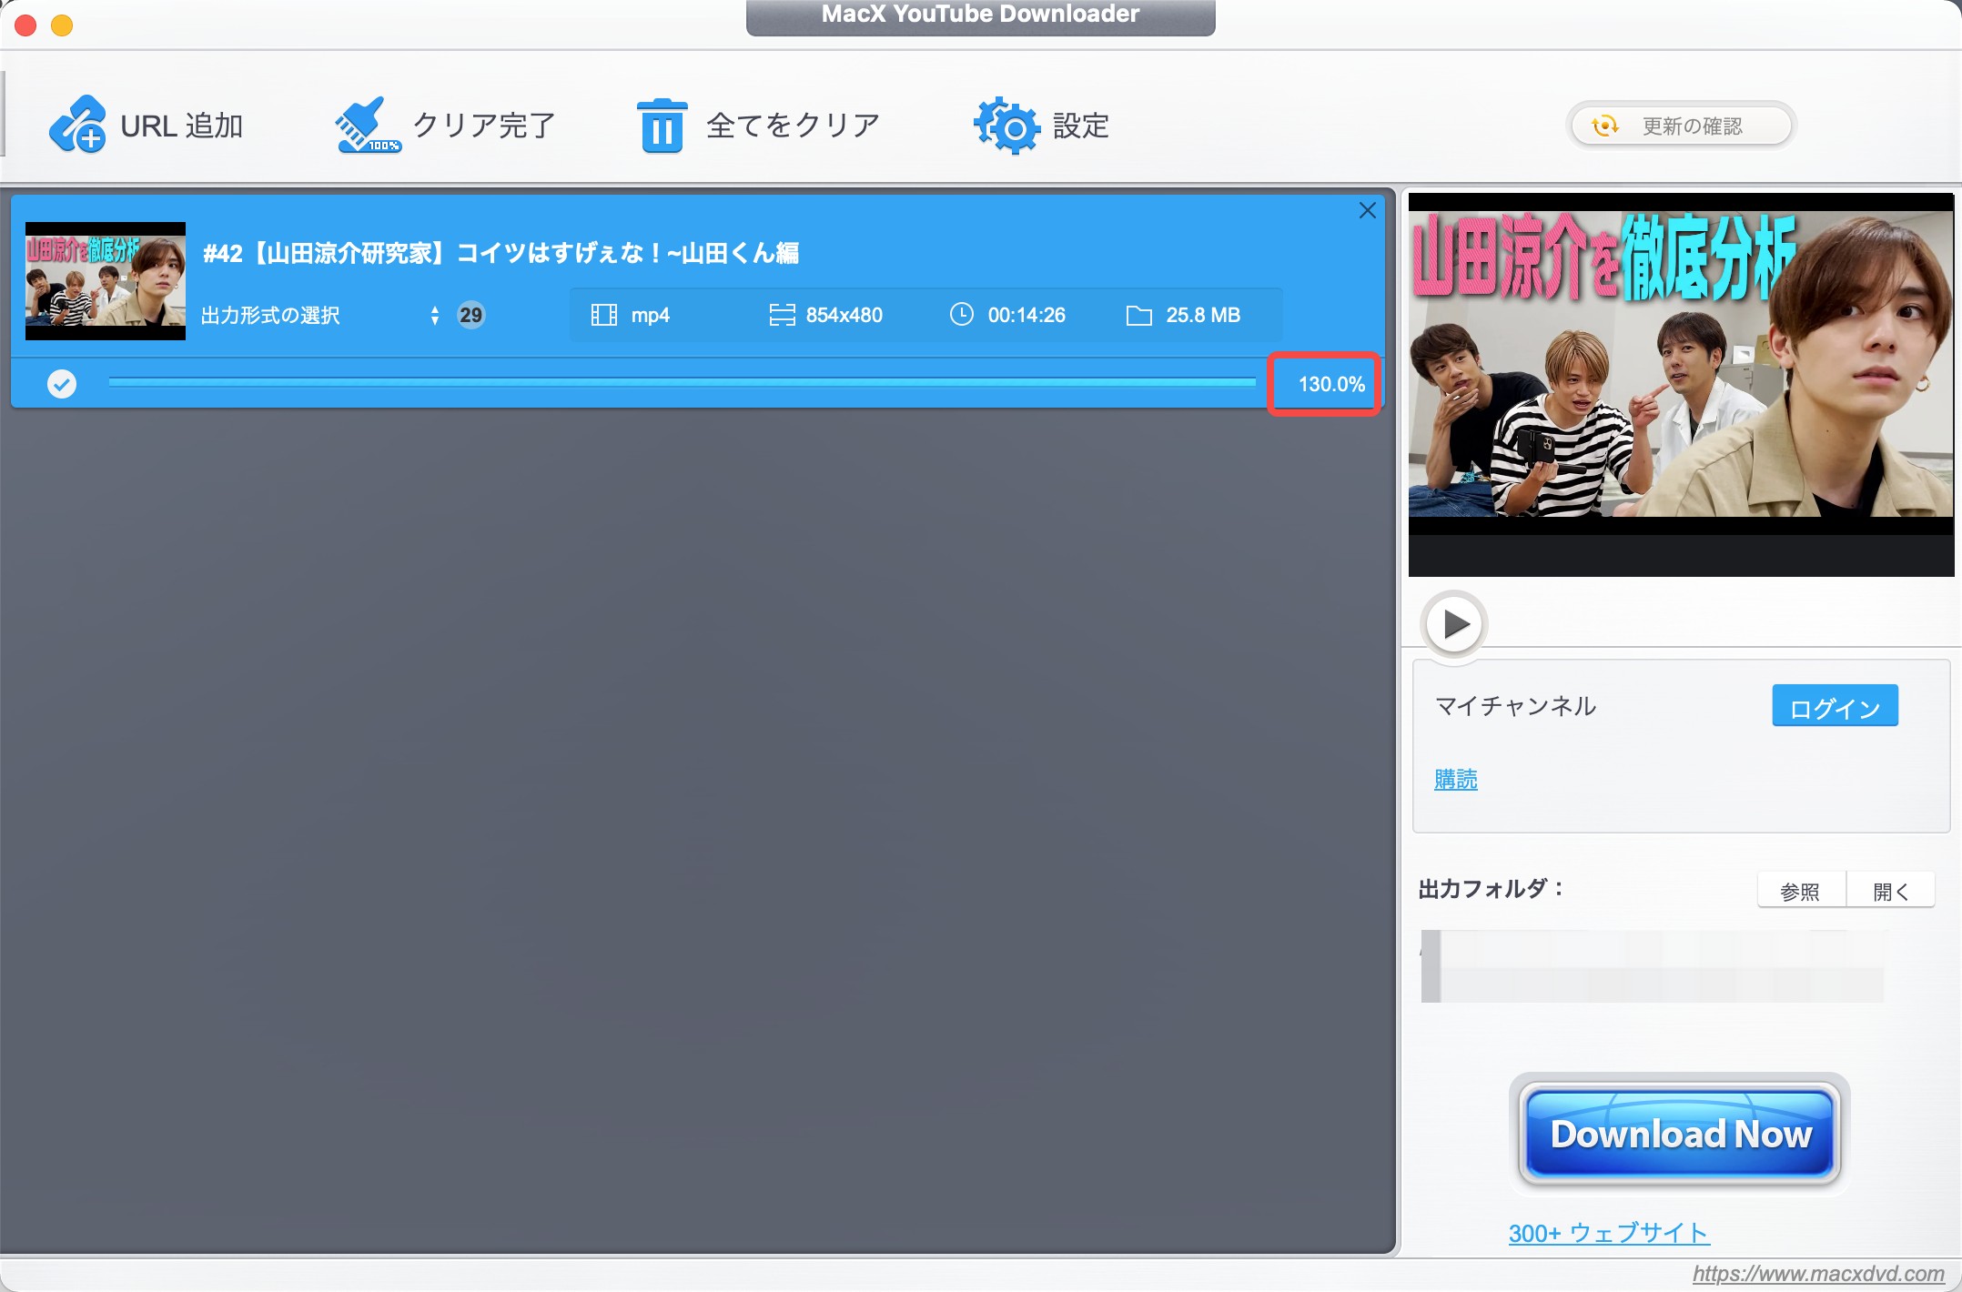
Task: Open the 出力形式の選択 format dropdown
Action: [320, 315]
